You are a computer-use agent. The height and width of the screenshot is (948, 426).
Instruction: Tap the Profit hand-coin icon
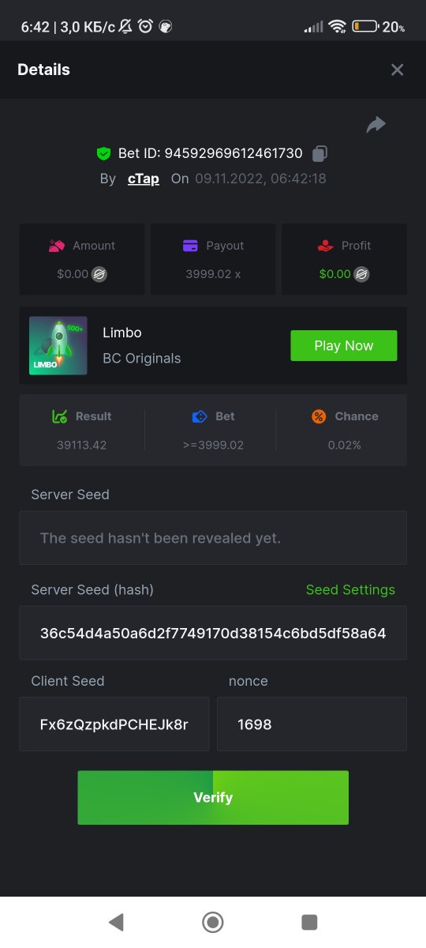click(x=325, y=246)
